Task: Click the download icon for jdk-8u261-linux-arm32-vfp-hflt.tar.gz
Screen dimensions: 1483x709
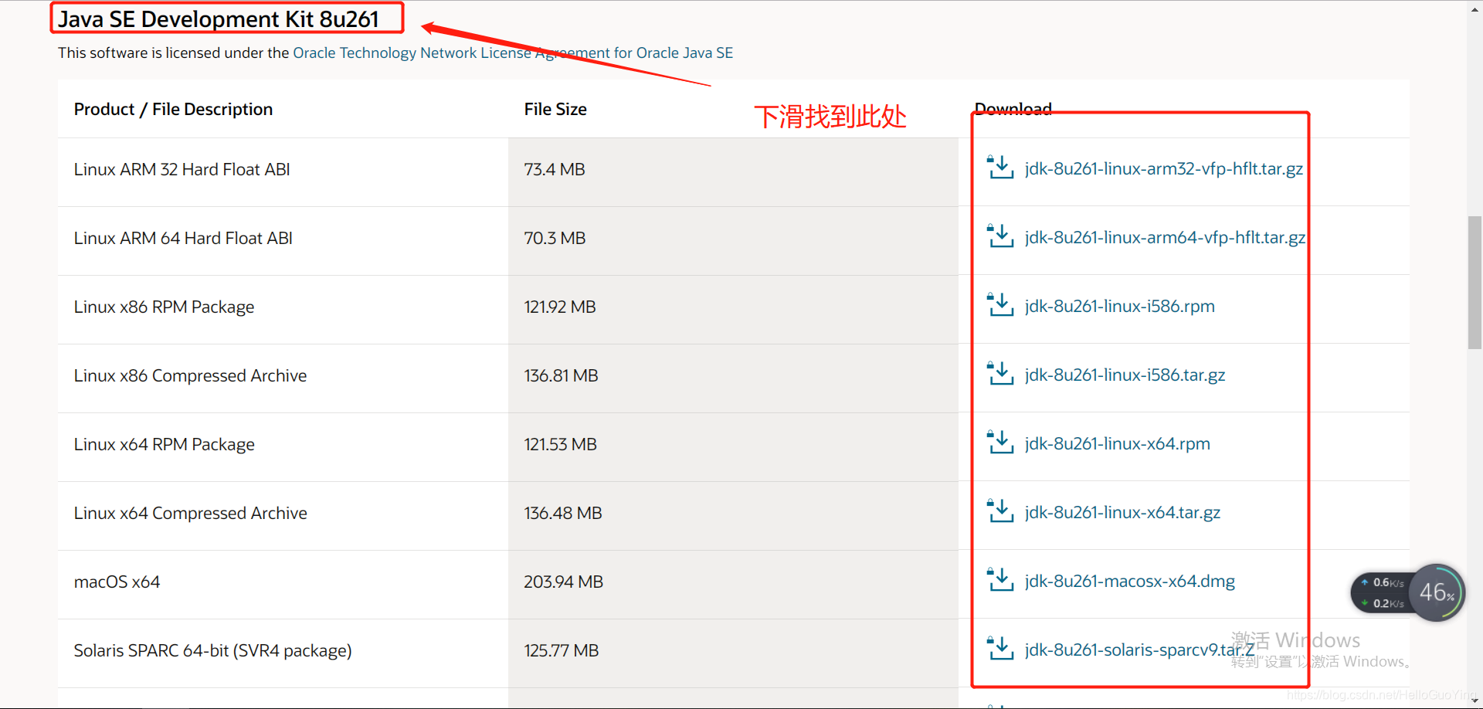Action: pos(1000,167)
